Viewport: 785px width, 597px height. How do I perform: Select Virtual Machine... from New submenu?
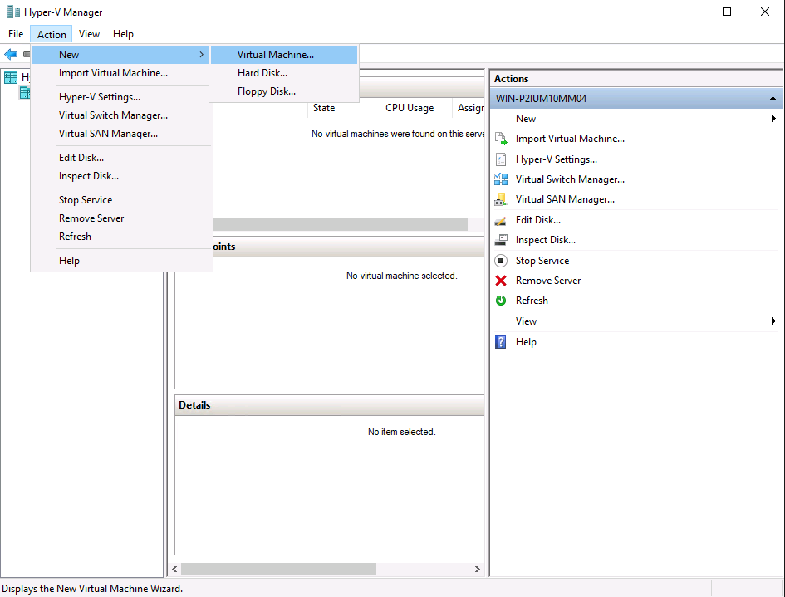276,55
